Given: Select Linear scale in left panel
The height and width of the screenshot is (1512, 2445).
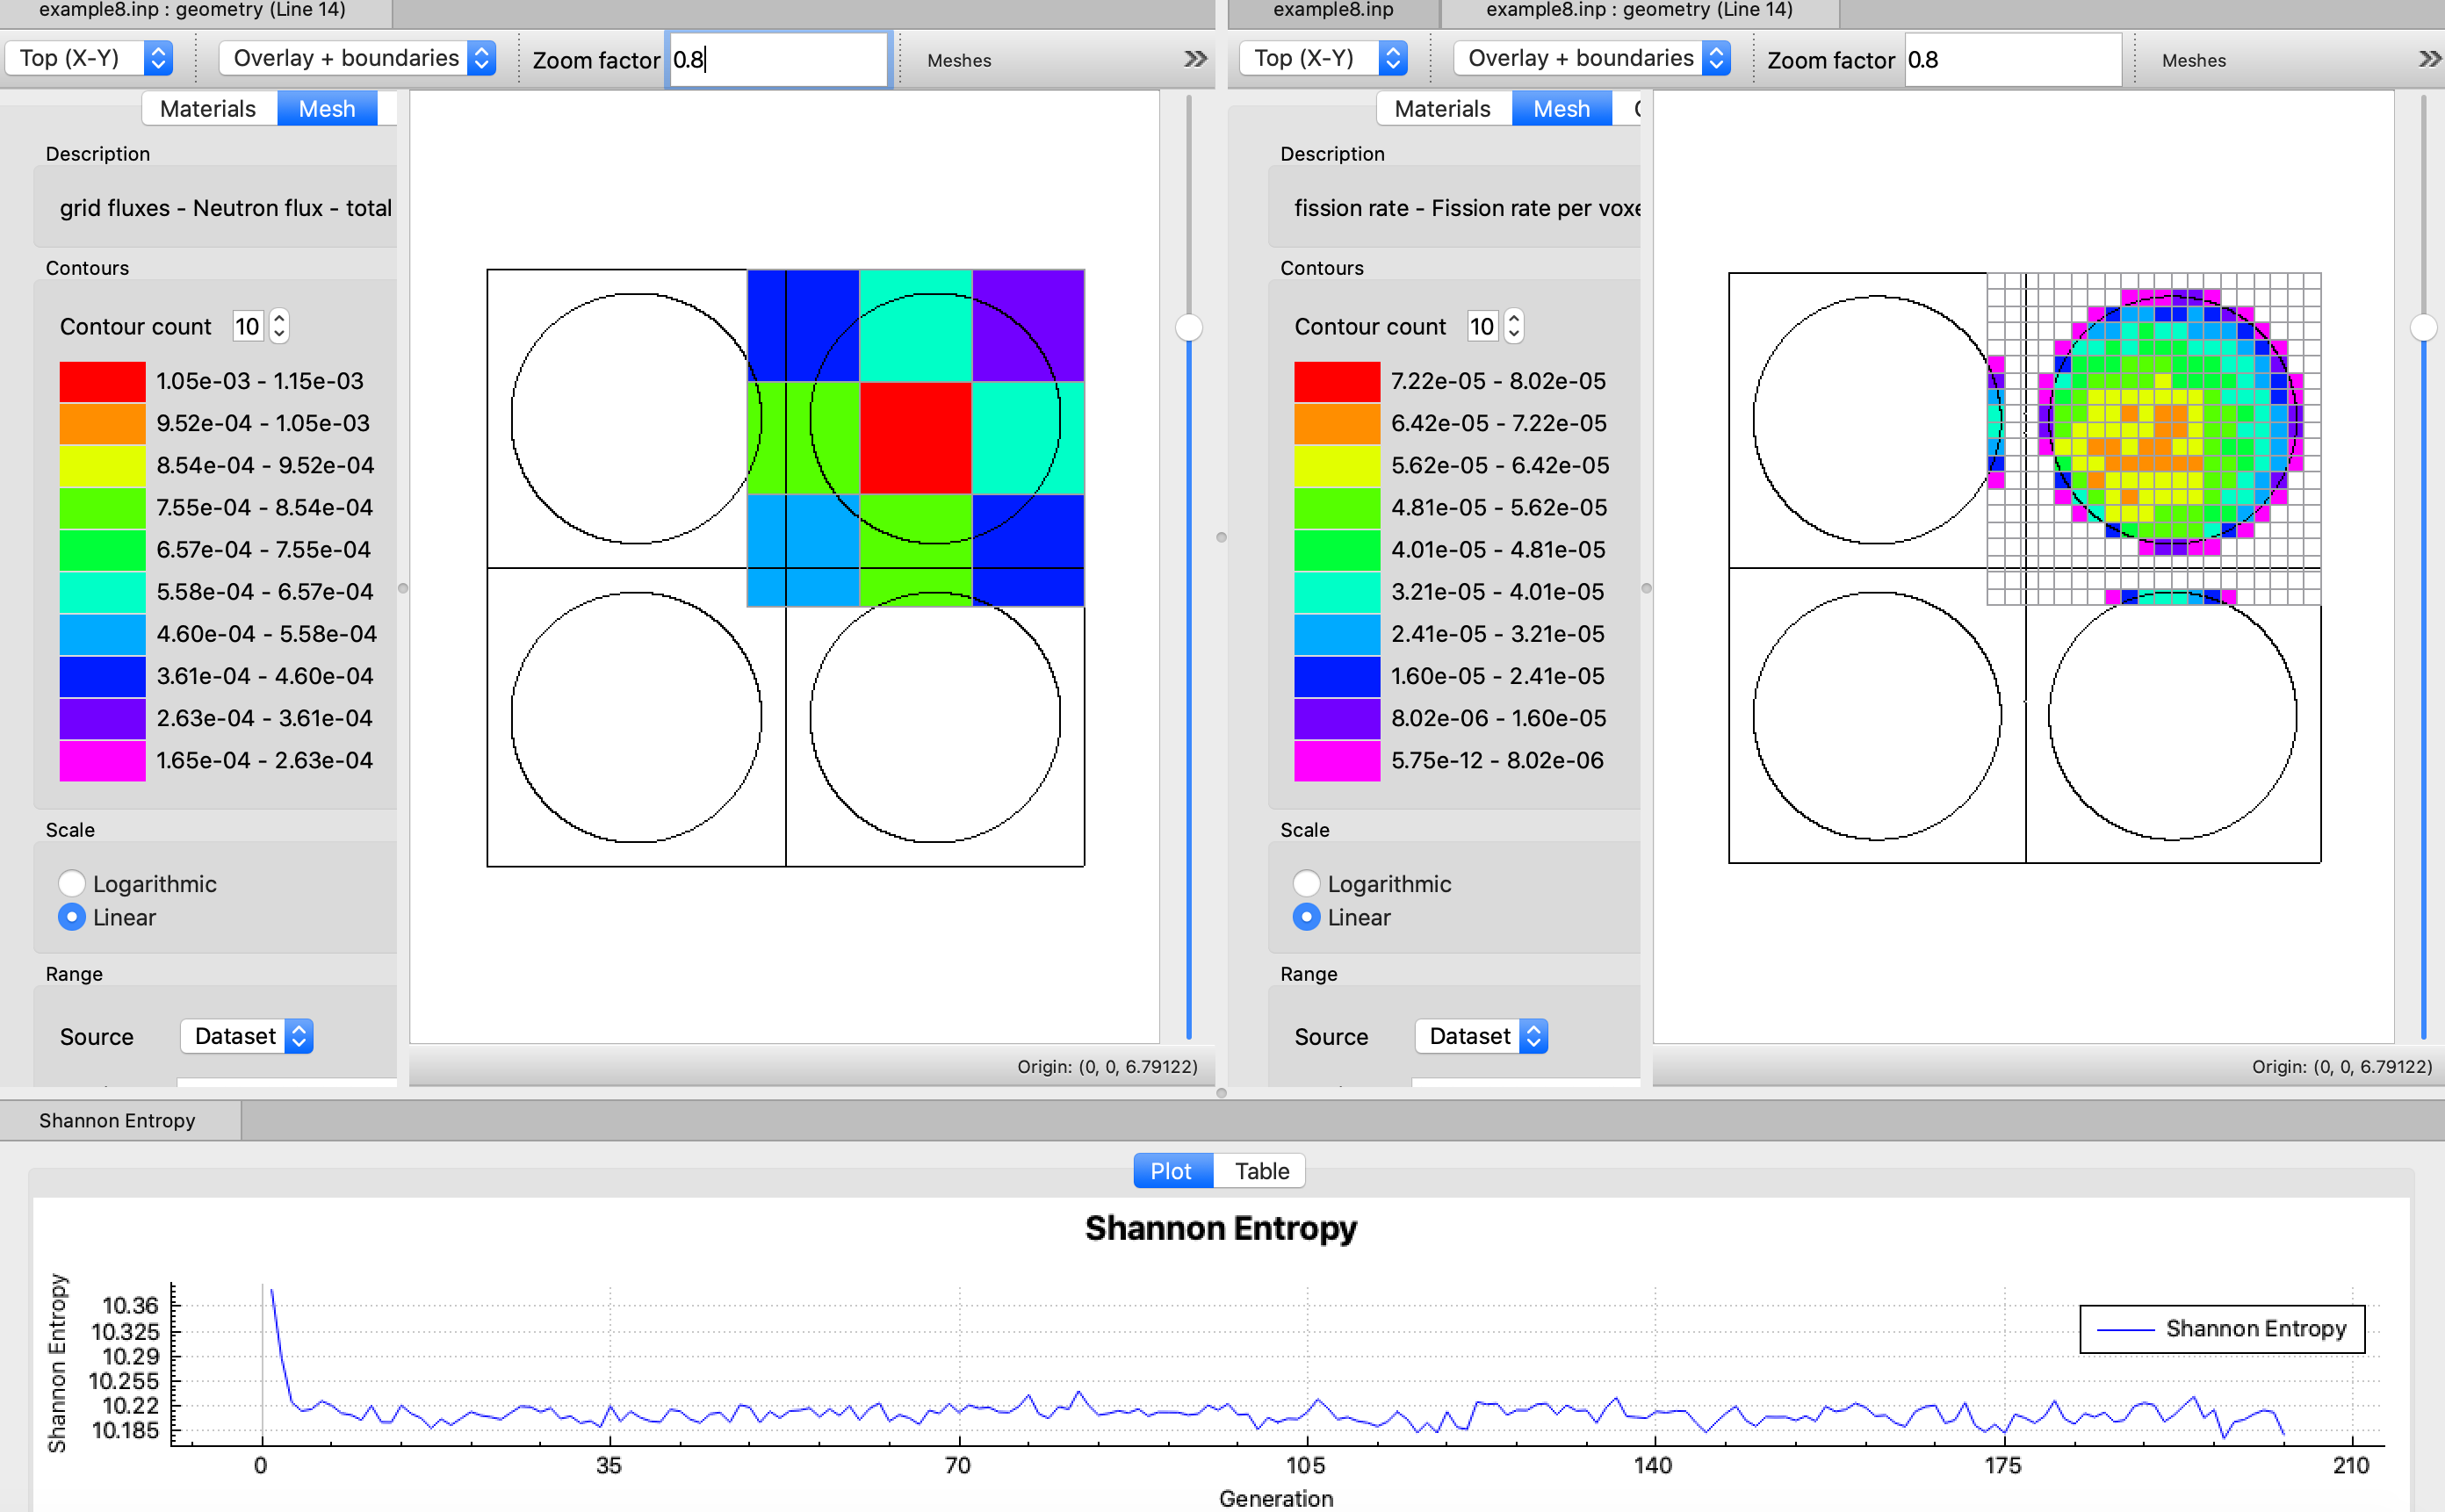Looking at the screenshot, I should click(72, 917).
